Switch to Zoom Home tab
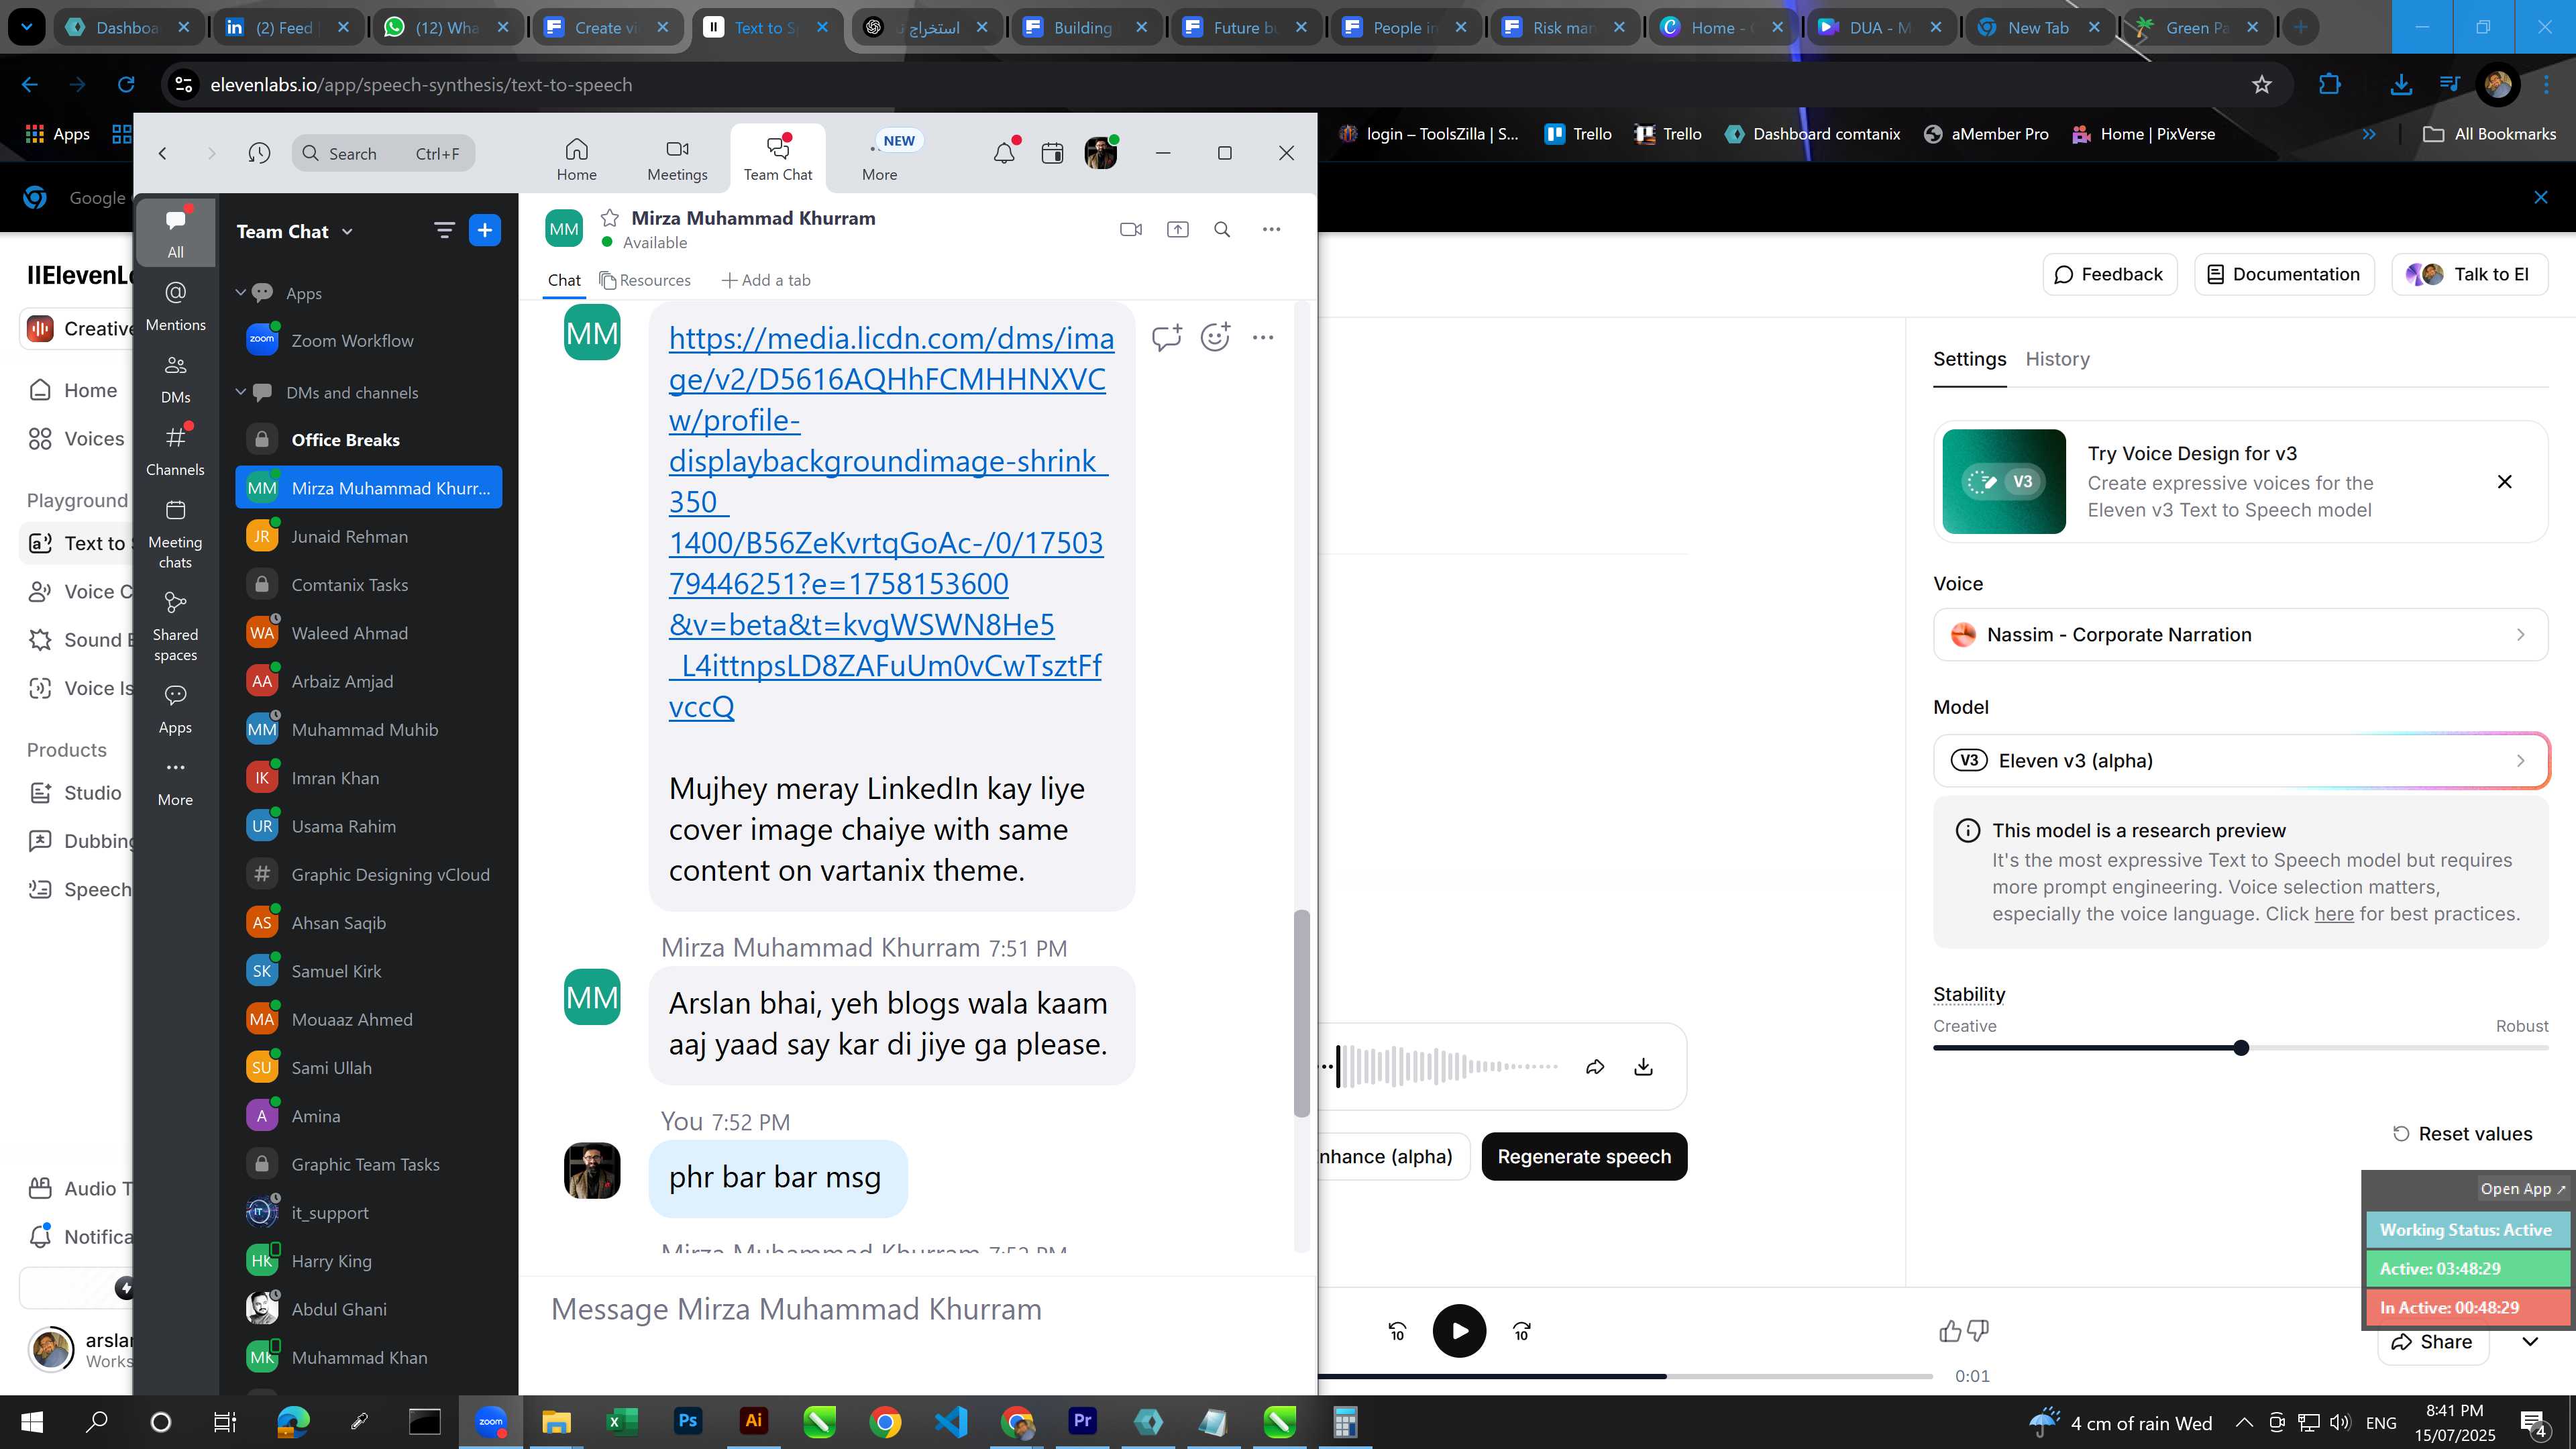The height and width of the screenshot is (1449, 2576). point(576,159)
